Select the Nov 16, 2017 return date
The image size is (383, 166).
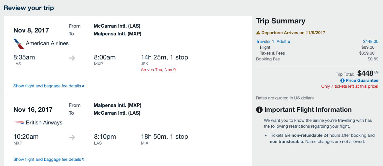pos(33,109)
